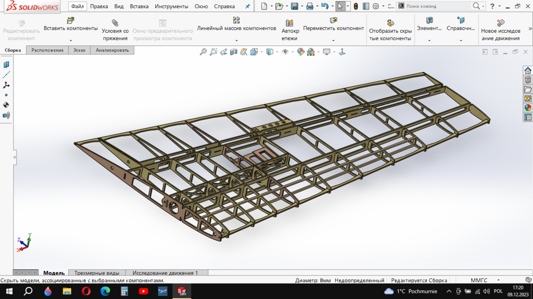Click the Coordinate System tool icon

(6, 85)
